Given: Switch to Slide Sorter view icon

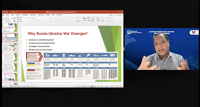Looking at the screenshot, I should pos(95,87).
